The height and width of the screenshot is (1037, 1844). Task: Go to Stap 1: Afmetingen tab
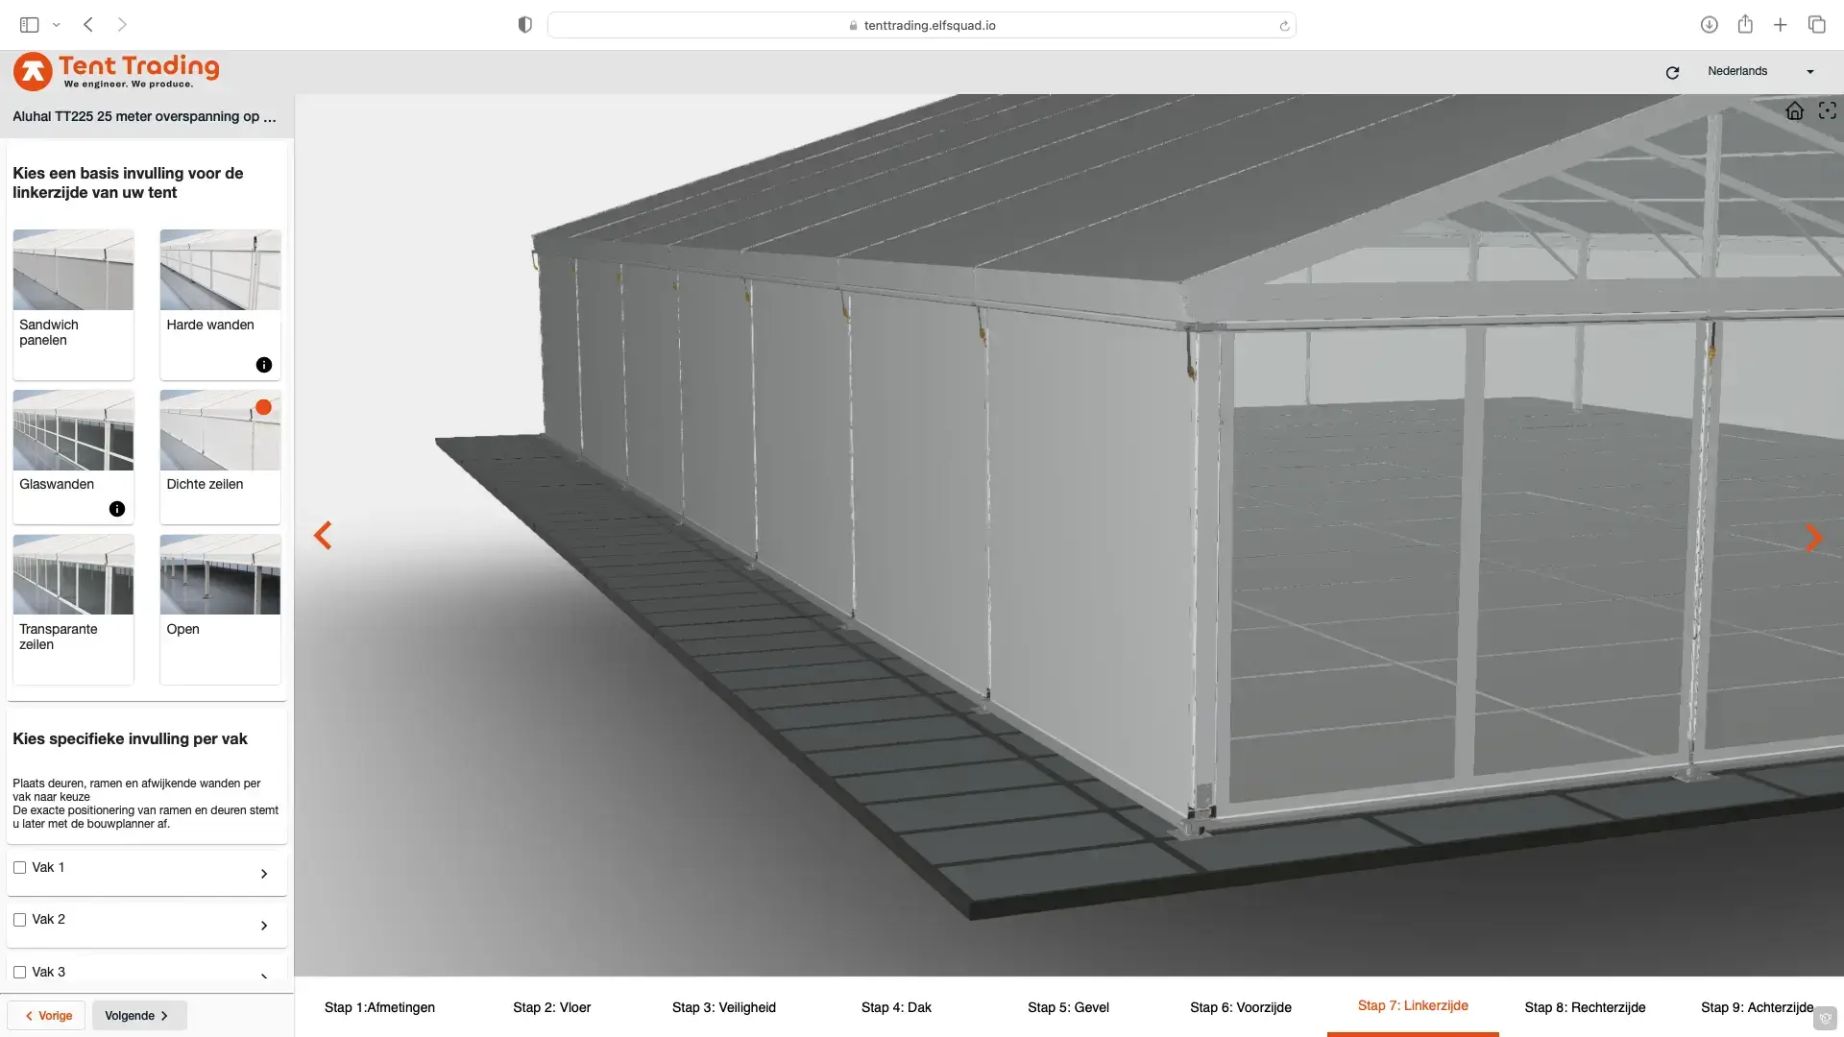point(379,1007)
